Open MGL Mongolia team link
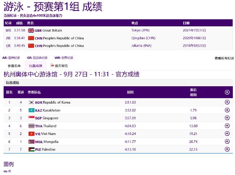Viewport: 235px width, 175px height. click(47, 142)
